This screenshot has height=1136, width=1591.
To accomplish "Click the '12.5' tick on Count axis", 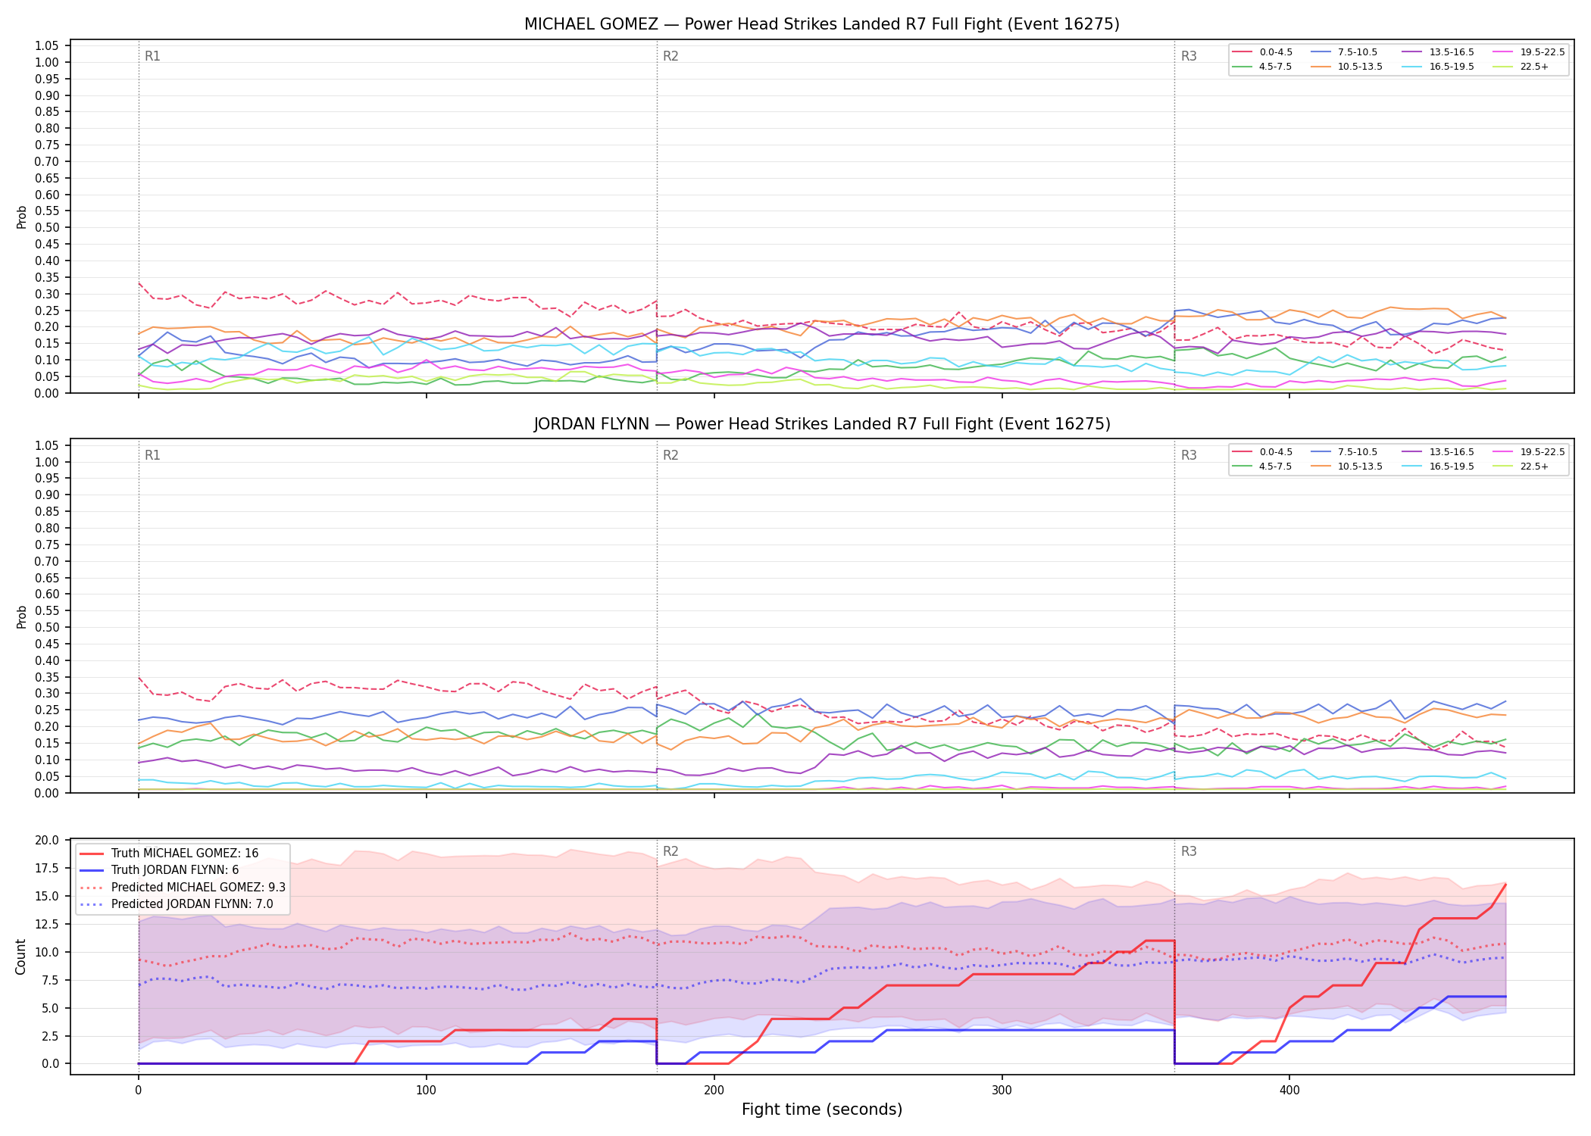I will pyautogui.click(x=47, y=924).
